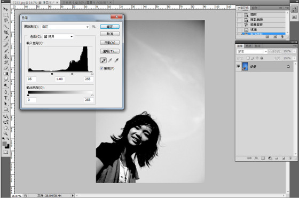Hide the background layer via eye icon
Viewport: 299px width, 198px height.
tap(238, 66)
